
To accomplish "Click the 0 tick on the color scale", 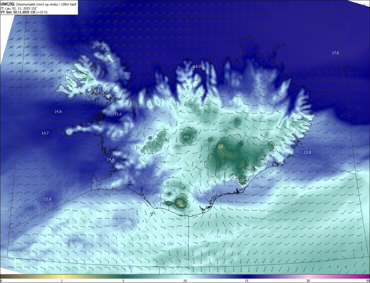I will tap(1, 281).
